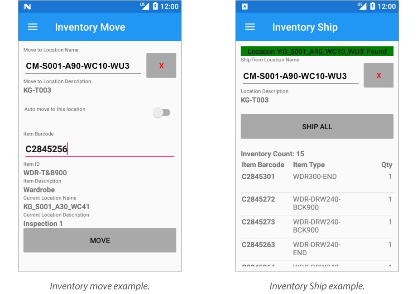Select inventory row with barcode C2845301
Screen dimensions: 417x294
[x=316, y=177]
